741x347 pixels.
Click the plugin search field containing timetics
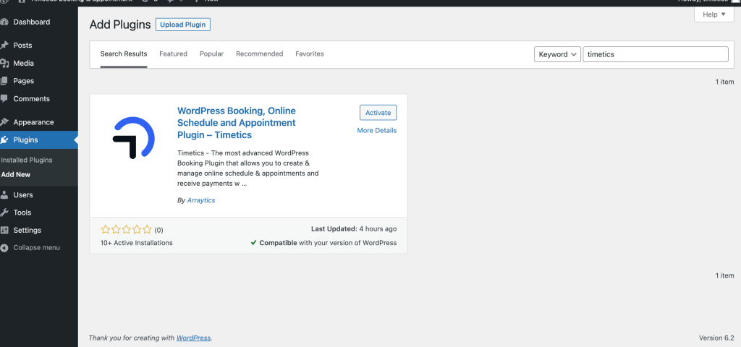click(x=656, y=54)
